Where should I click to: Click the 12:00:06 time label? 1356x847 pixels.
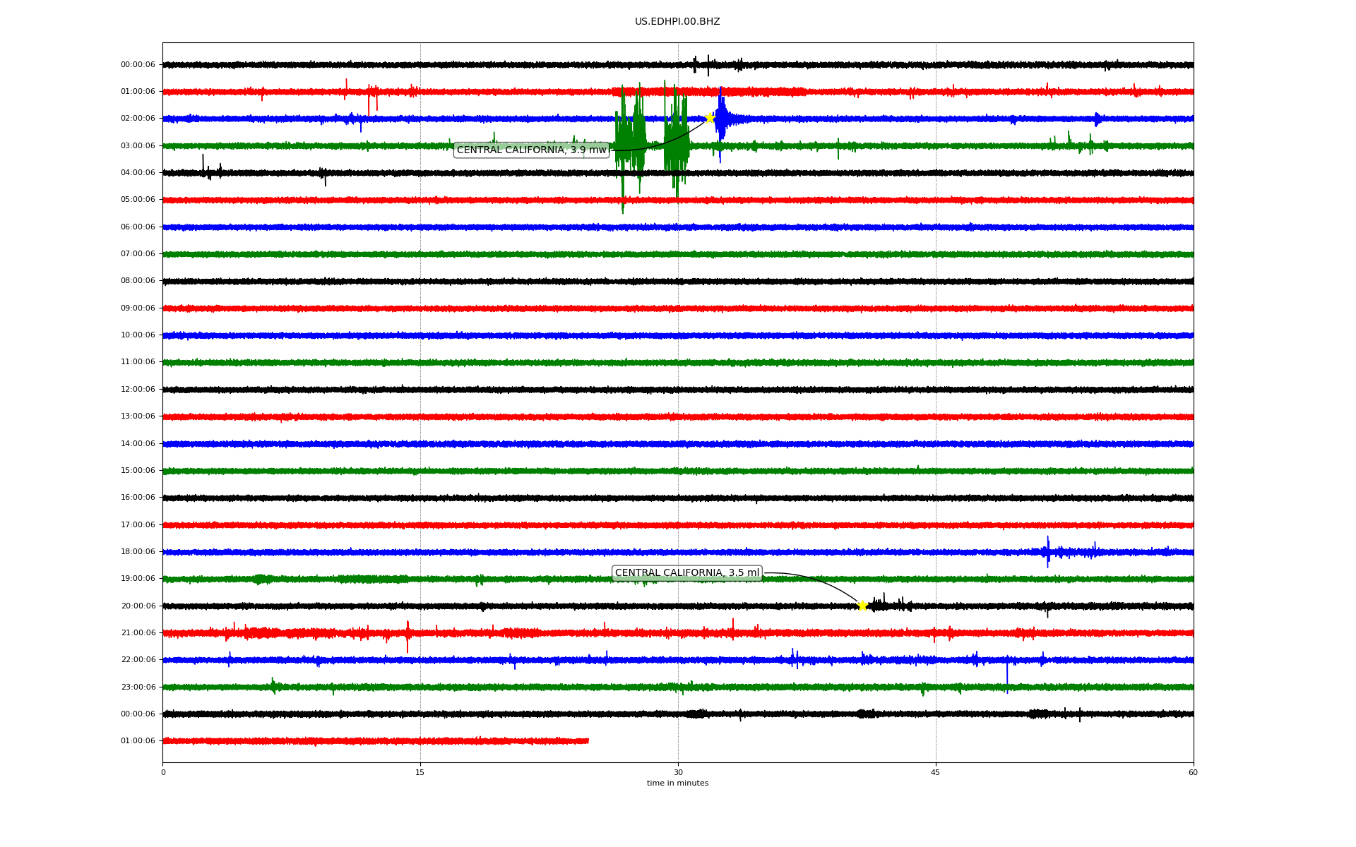point(138,390)
